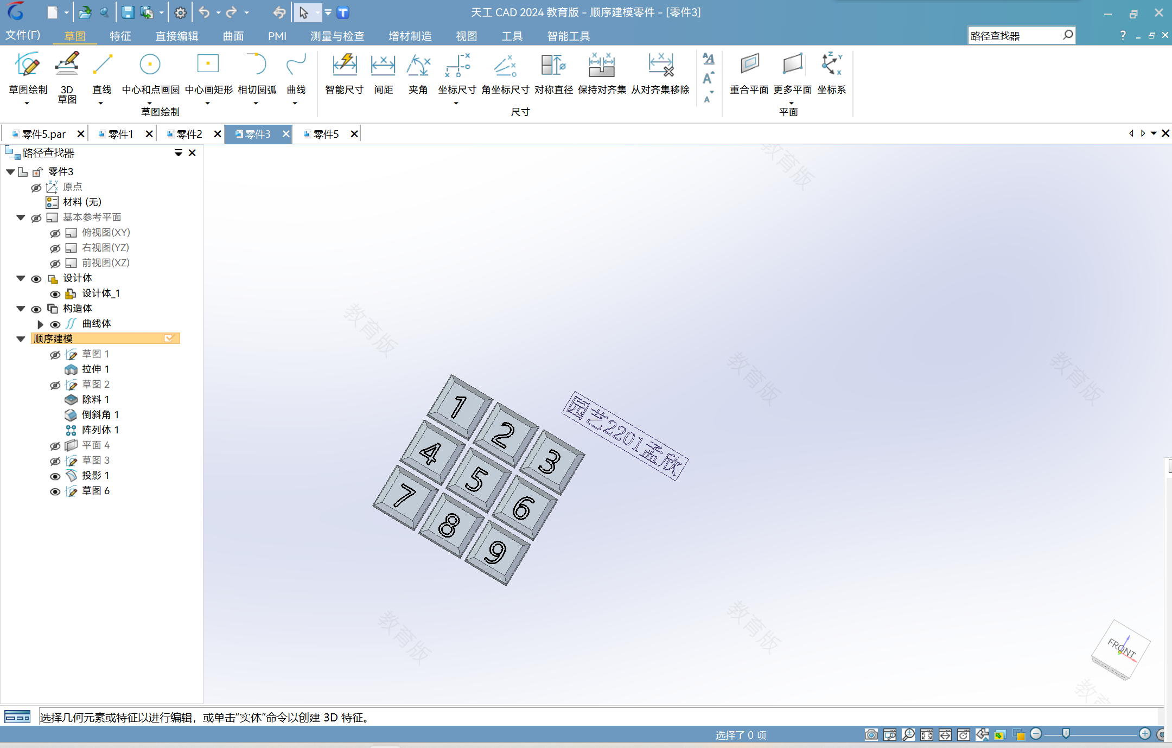Show the 俯视图(XY) plane
Image resolution: width=1172 pixels, height=748 pixels.
(55, 233)
